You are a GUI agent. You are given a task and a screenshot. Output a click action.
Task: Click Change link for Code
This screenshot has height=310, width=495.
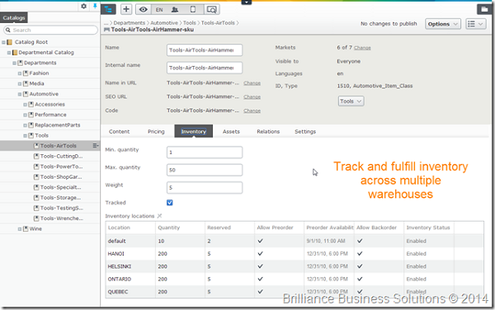click(x=252, y=111)
